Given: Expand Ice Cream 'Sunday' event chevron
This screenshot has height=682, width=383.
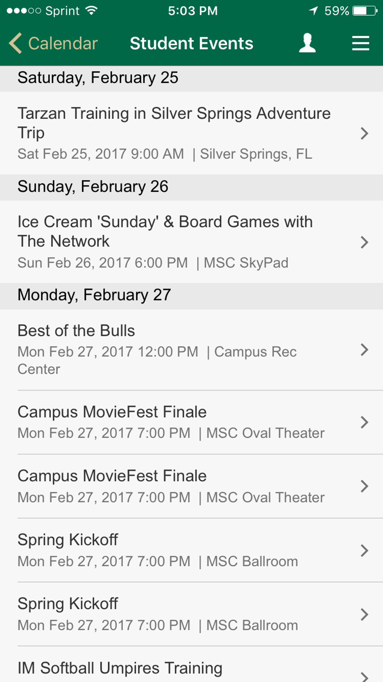Looking at the screenshot, I should coord(364,242).
